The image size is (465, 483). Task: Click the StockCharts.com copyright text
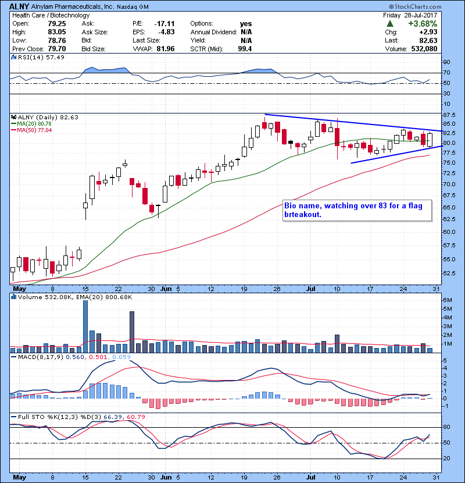pos(416,6)
